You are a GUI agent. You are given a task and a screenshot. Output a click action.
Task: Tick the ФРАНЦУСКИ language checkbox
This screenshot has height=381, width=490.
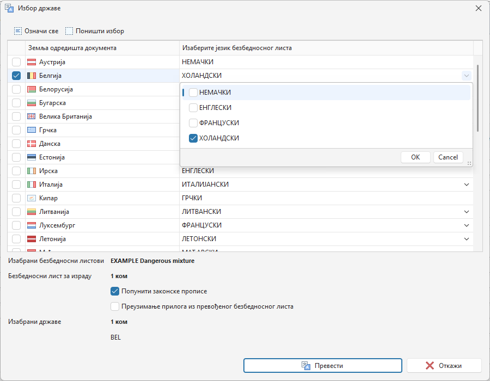pos(193,123)
